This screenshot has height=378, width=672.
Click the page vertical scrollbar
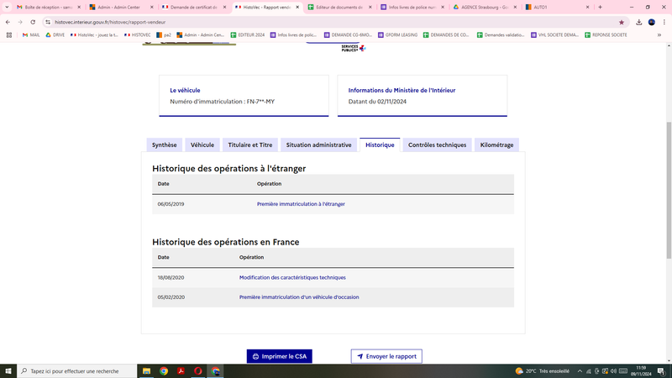point(669,190)
